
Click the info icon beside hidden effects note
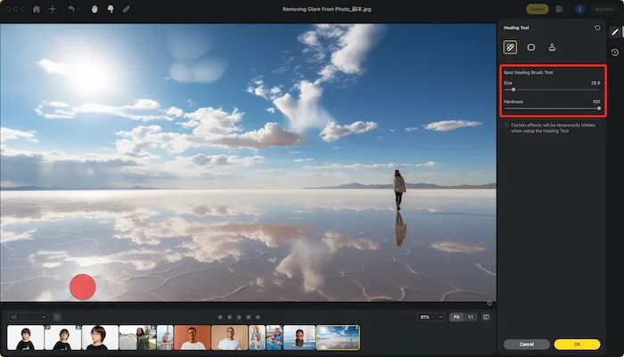pos(506,126)
